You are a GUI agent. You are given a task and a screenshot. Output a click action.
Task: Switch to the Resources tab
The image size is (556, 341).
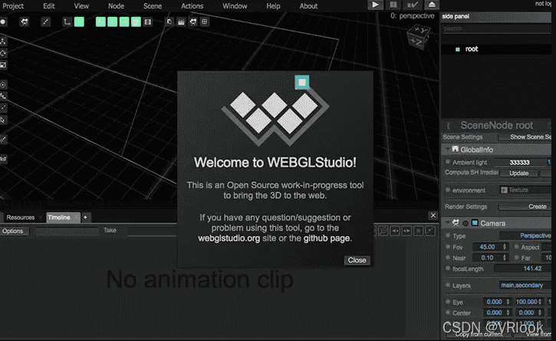[21, 217]
